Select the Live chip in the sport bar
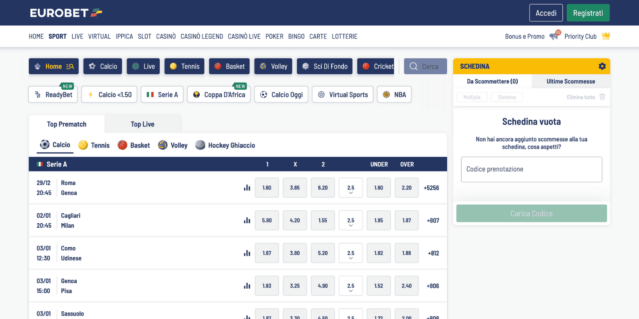This screenshot has height=319, width=639. tap(143, 66)
